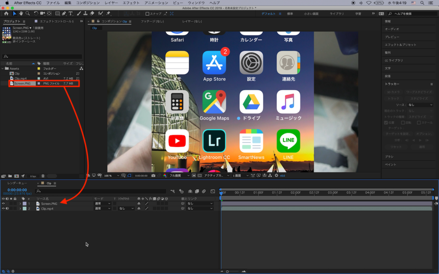The height and width of the screenshot is (274, 439).
Task: Toggle visibility of the Clip.mp4 layer
Action: (x=3, y=208)
